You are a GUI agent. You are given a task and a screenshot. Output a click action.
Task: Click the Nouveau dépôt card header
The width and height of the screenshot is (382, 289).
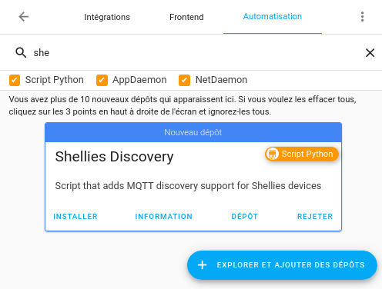[193, 132]
